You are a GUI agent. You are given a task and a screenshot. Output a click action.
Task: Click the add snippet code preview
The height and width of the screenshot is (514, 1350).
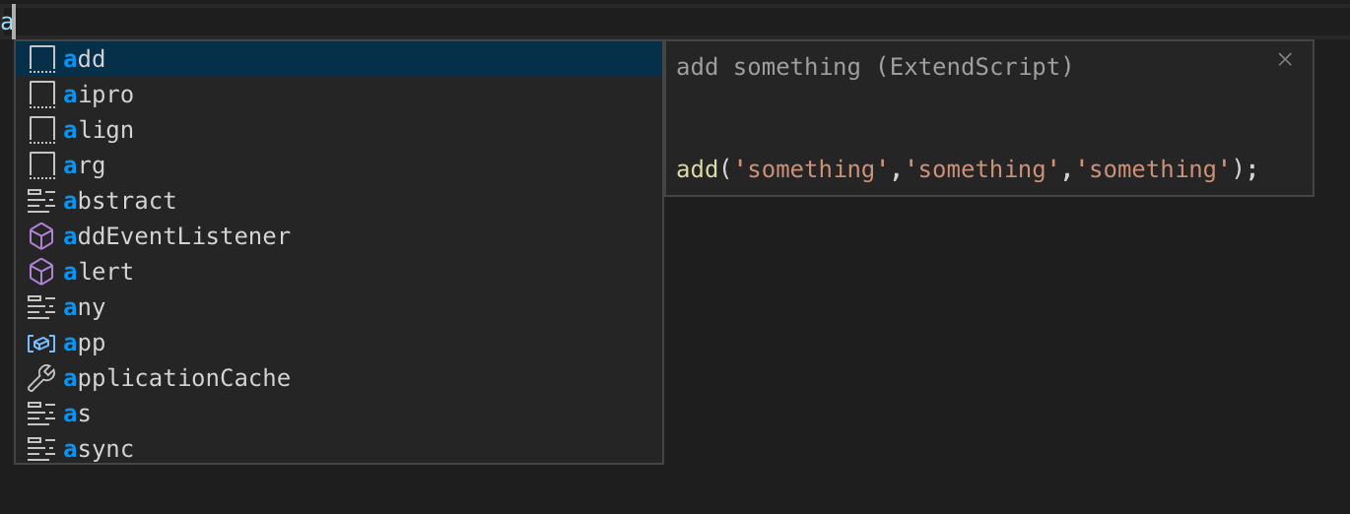967,169
